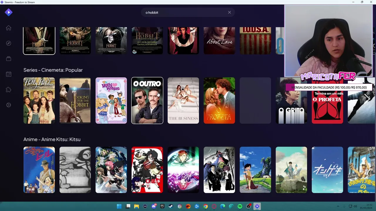Open the 'I.O.U.S.A.' movie poster
This screenshot has width=376, height=211.
tap(255, 41)
